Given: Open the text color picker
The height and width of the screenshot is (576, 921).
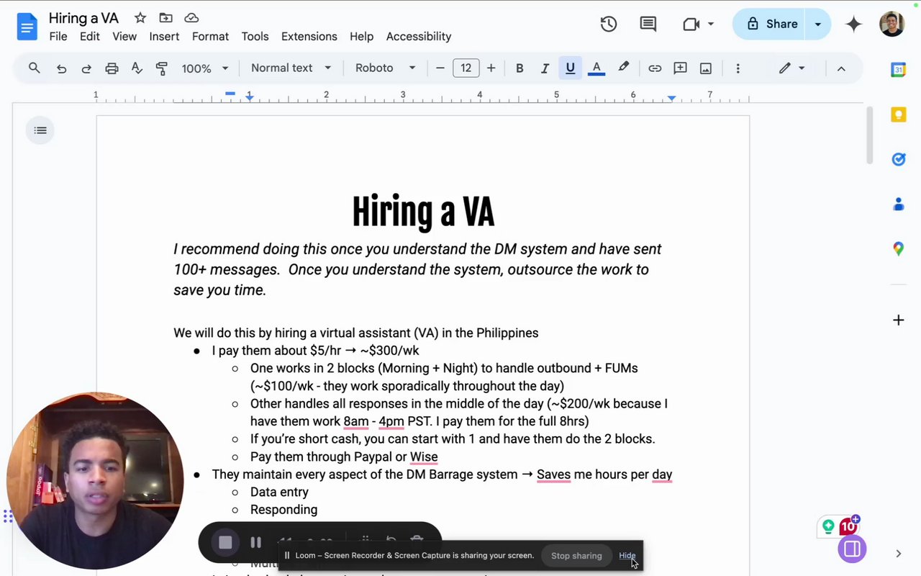Looking at the screenshot, I should (x=596, y=68).
